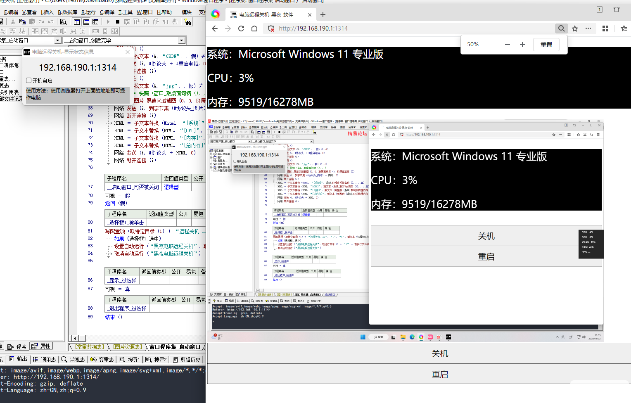Click the _启动窗口_可否被关闭 subroutine name cell

(x=134, y=187)
